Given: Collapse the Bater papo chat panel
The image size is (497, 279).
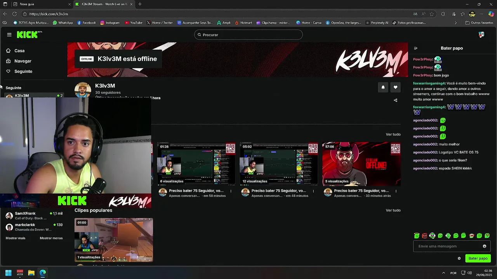Looking at the screenshot, I should pyautogui.click(x=415, y=48).
